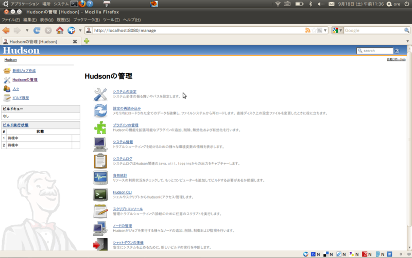Launch Firefox from the top panel icon
Screen dimensions: 412x258
tap(82, 4)
